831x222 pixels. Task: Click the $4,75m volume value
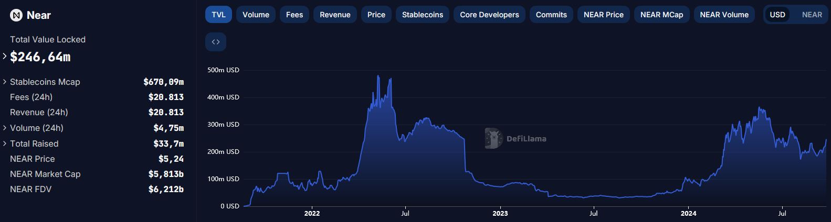169,128
